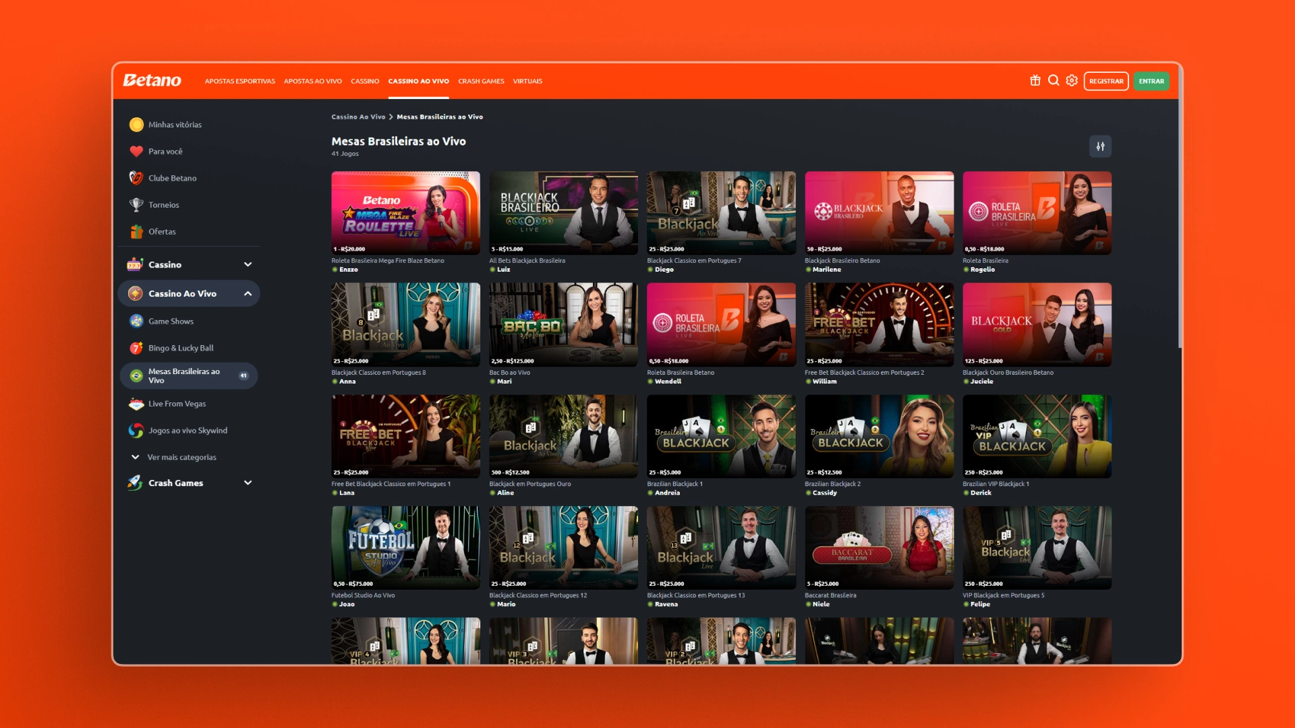Screen dimensions: 1295x728
Task: Click the Game Shows wheel icon
Action: [136, 322]
